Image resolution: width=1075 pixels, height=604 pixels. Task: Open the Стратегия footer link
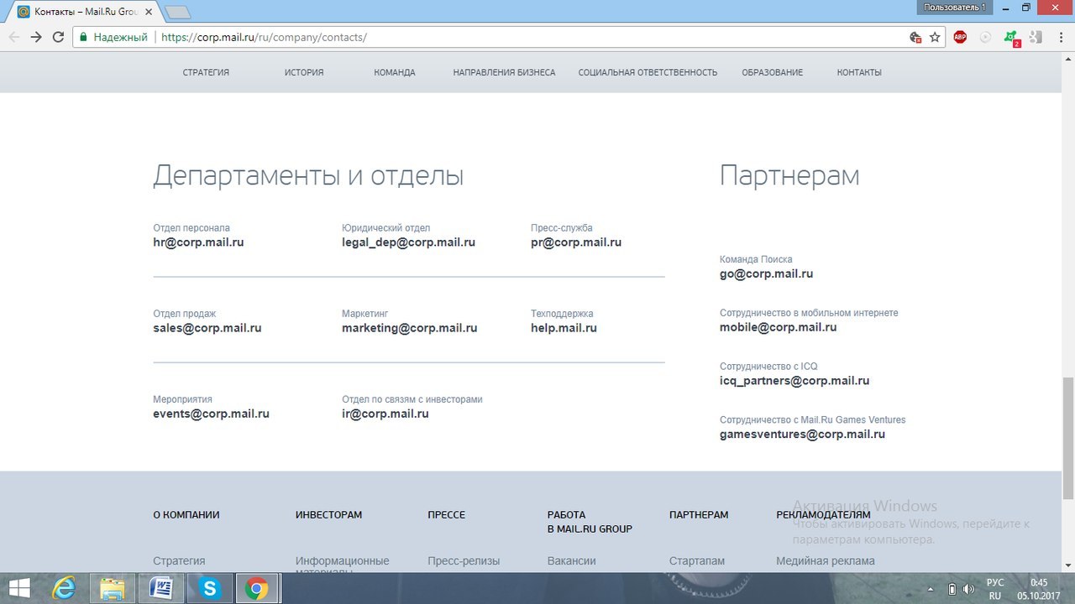click(179, 560)
